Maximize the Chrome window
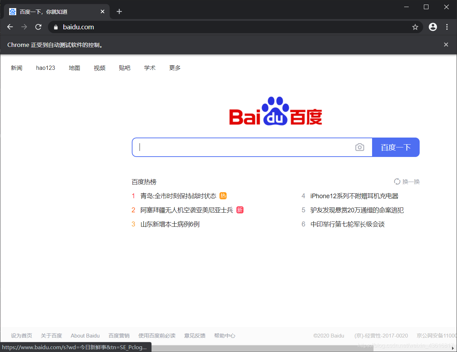 426,7
